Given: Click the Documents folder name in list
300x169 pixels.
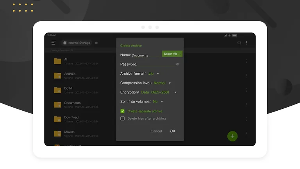Looking at the screenshot, I should pos(72,103).
